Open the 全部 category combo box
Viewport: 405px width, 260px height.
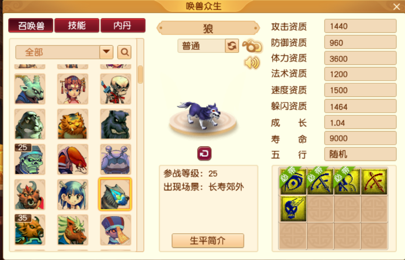coord(65,52)
